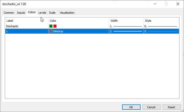Minimize the stochastic_rsi dialog
The height and width of the screenshot is (112, 184).
pyautogui.click(x=155, y=4)
